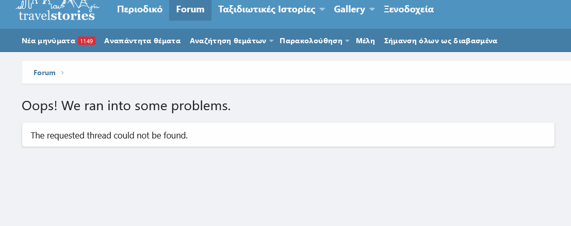
Task: Click the thread not found error message
Action: click(x=109, y=136)
